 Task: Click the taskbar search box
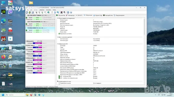point(15,95)
